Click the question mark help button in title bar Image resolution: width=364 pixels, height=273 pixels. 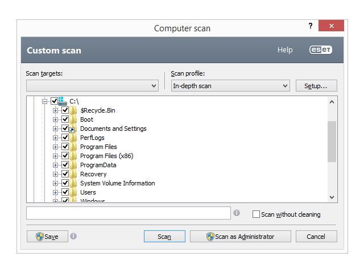pos(311,26)
